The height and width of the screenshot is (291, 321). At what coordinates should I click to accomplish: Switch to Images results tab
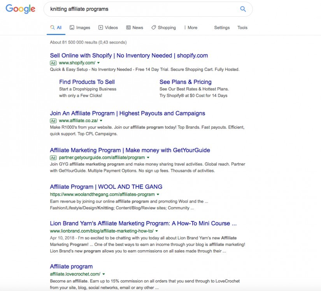(x=80, y=28)
